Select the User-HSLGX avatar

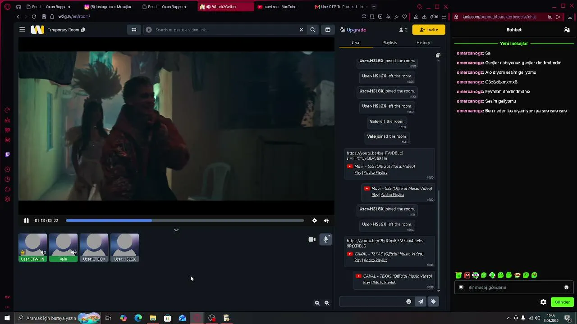pos(125,247)
